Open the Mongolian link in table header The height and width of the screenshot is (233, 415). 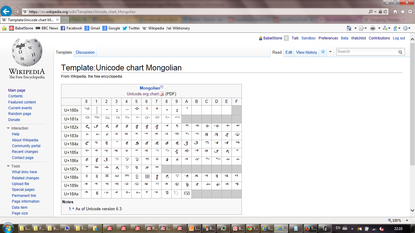tap(149, 88)
